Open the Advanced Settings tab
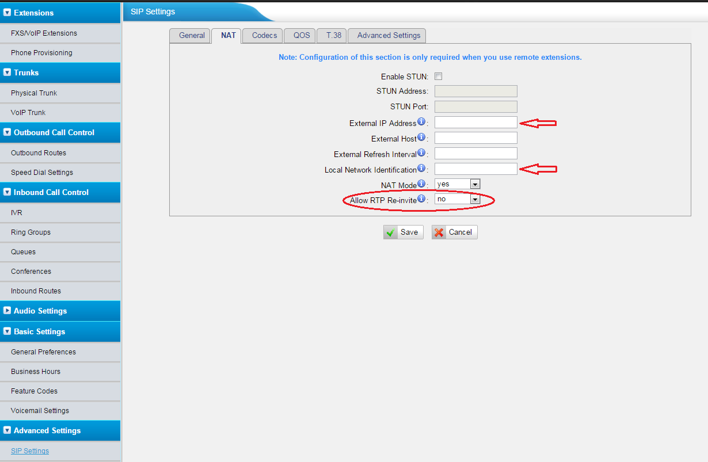 tap(389, 35)
